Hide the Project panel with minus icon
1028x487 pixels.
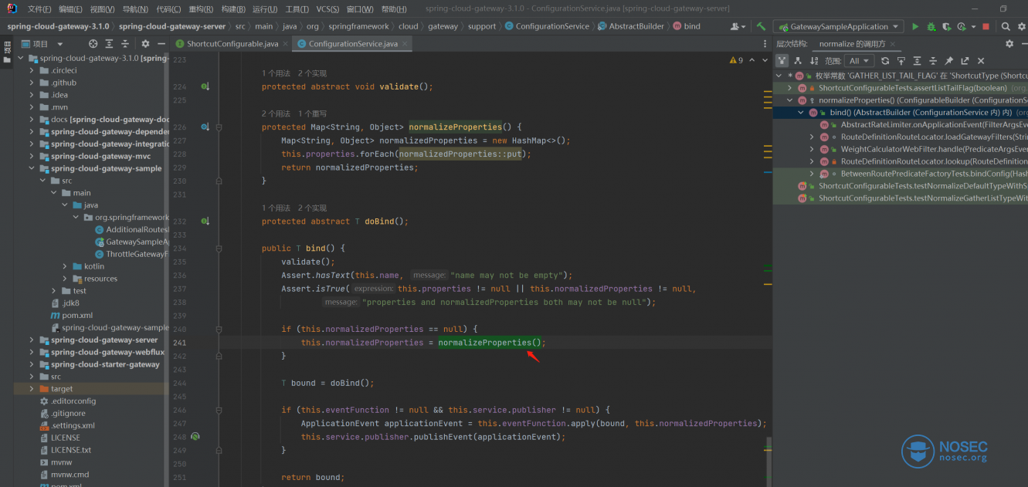pos(160,44)
